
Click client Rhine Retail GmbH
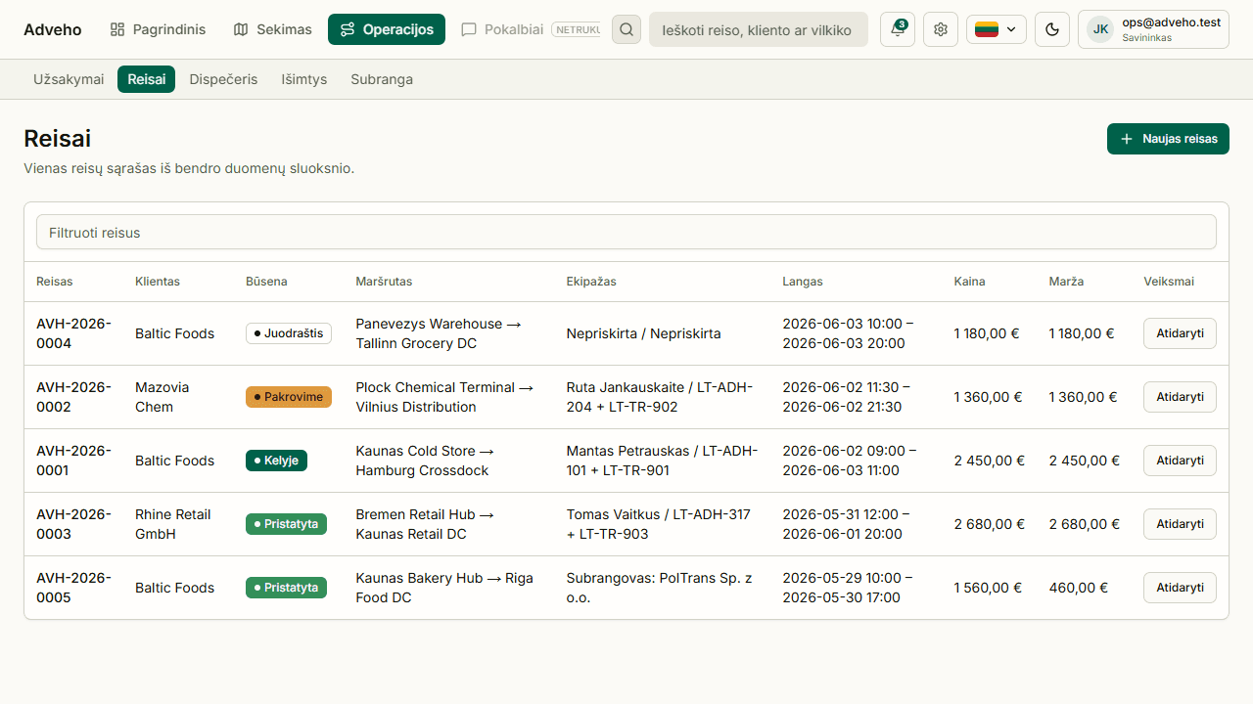[173, 524]
